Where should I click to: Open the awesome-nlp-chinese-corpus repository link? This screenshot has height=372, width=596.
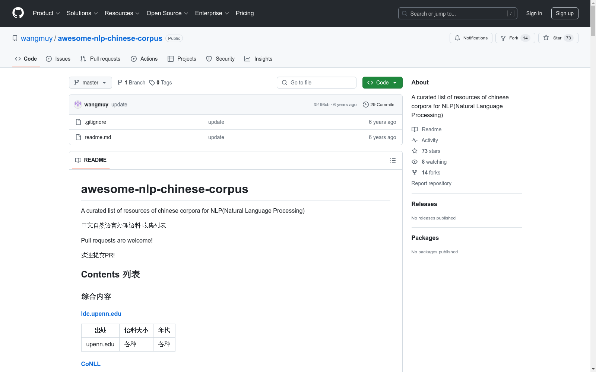tap(110, 38)
